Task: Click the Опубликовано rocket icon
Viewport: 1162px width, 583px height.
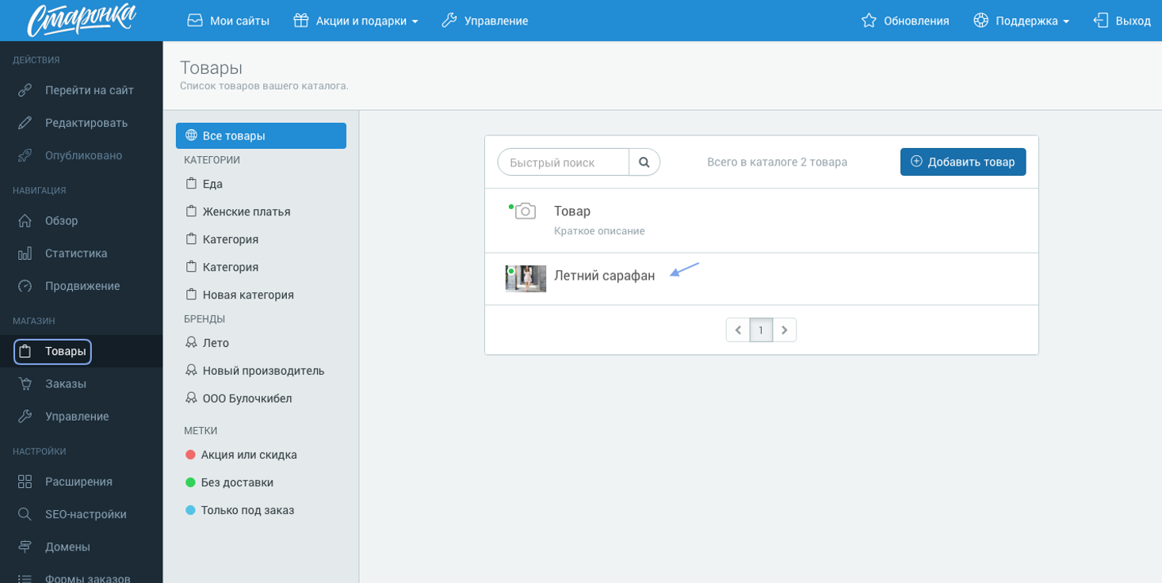Action: point(25,155)
